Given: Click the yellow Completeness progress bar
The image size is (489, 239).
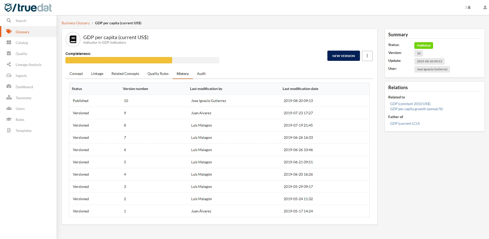Looking at the screenshot, I should coord(119,60).
